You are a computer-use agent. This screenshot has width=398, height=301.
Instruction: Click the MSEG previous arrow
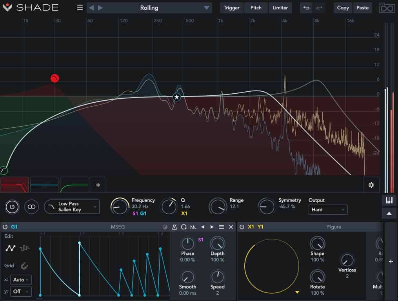(203, 227)
